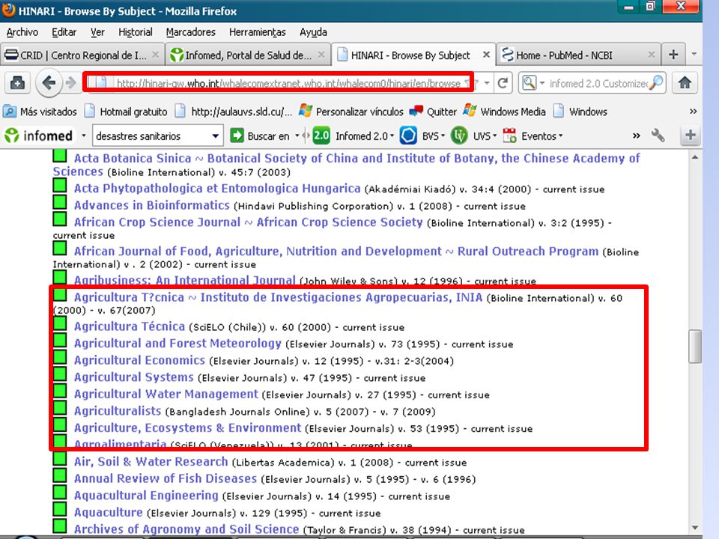Click the page icon left of the URL
The image size is (719, 539).
pos(100,83)
